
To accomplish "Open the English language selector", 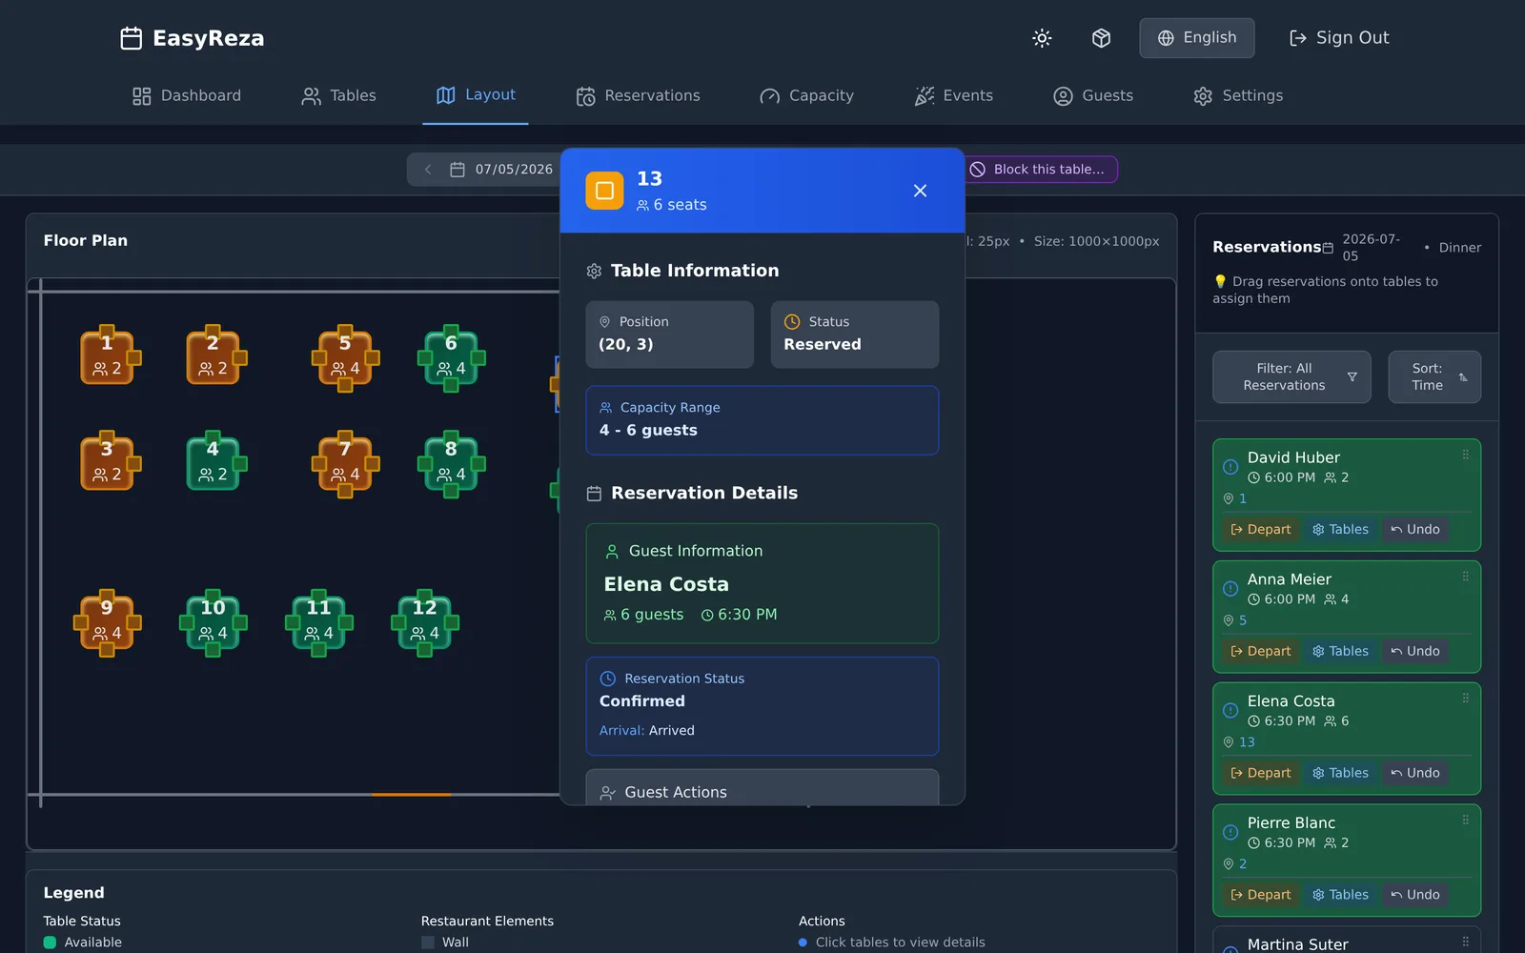I will pos(1197,38).
